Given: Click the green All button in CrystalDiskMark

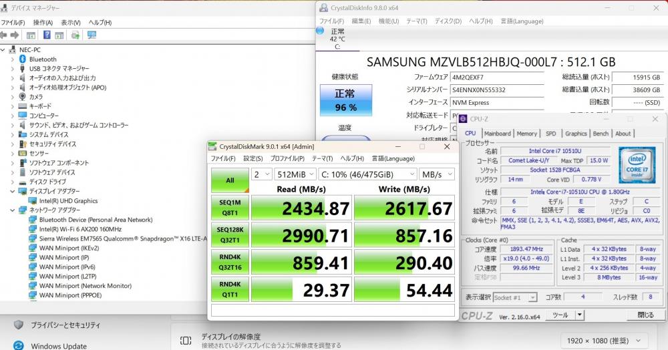Looking at the screenshot, I should tap(230, 180).
